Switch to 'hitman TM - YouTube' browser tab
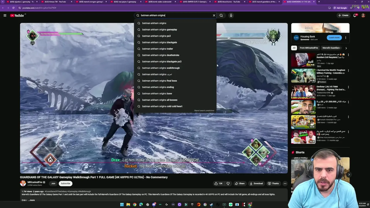This screenshot has height=208, width=370. pos(56,2)
